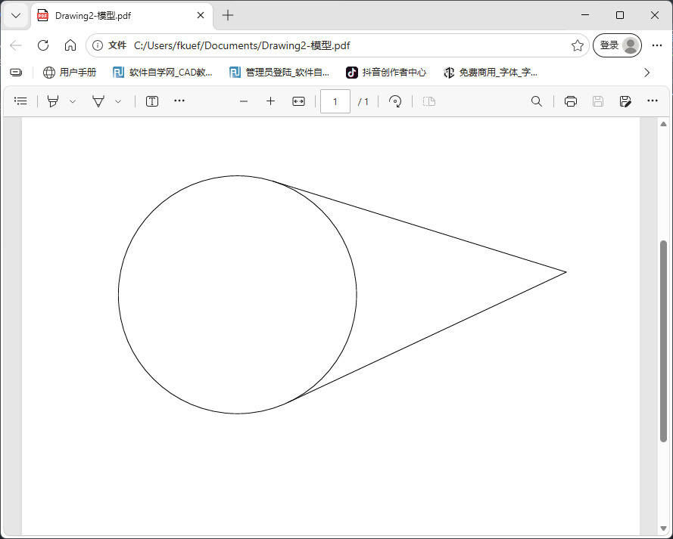The height and width of the screenshot is (539, 673).
Task: Expand the overflow favorites chevron
Action: pyautogui.click(x=647, y=73)
